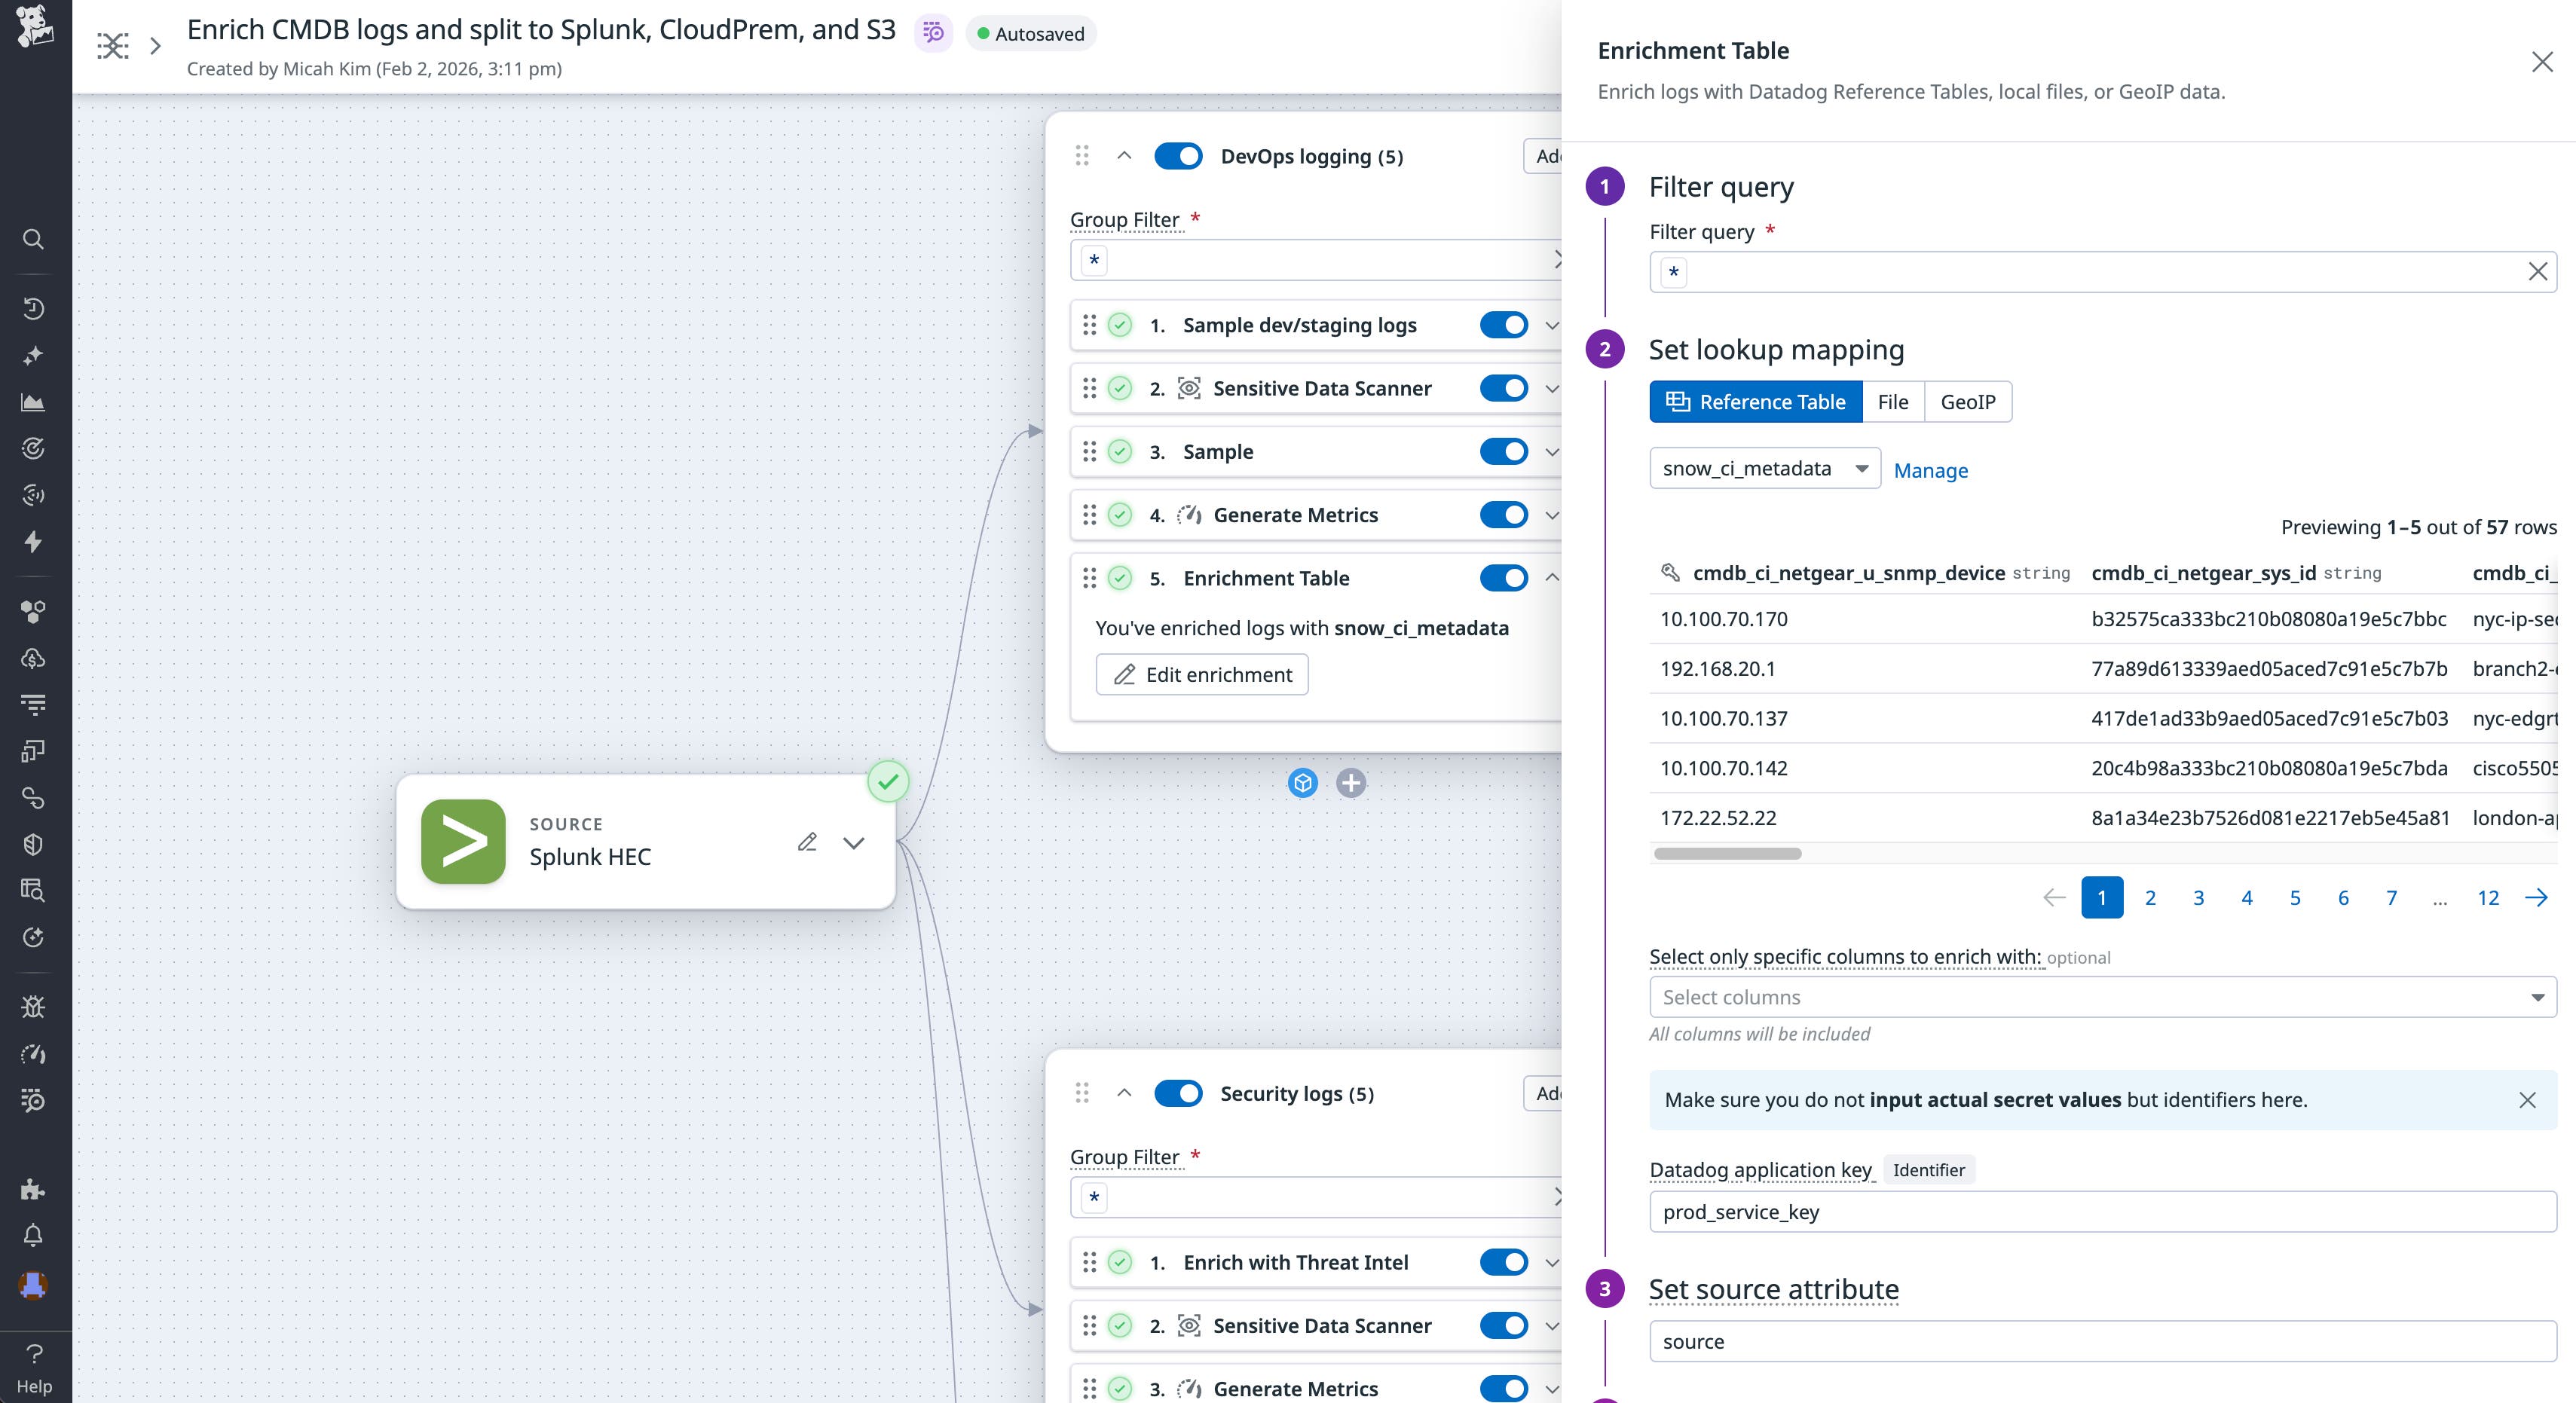2576x1403 pixels.
Task: Toggle the Enrich with Threat Intel processor
Action: (1504, 1262)
